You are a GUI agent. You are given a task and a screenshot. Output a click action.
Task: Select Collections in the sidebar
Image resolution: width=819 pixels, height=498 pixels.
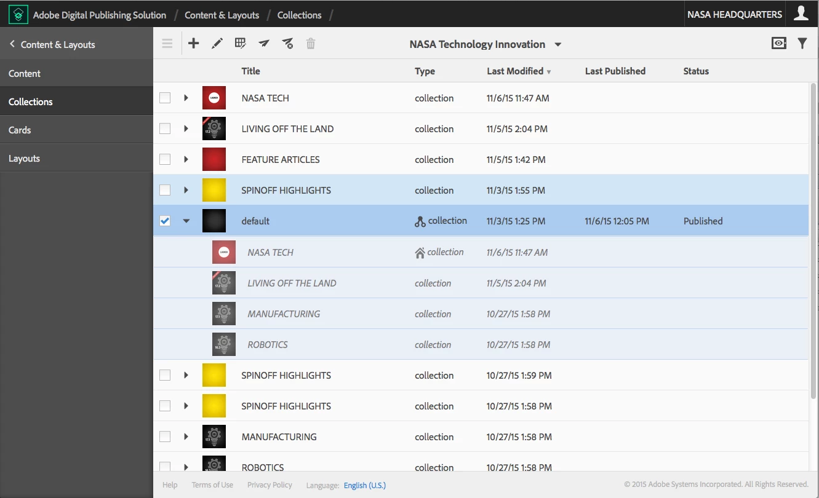[76, 101]
